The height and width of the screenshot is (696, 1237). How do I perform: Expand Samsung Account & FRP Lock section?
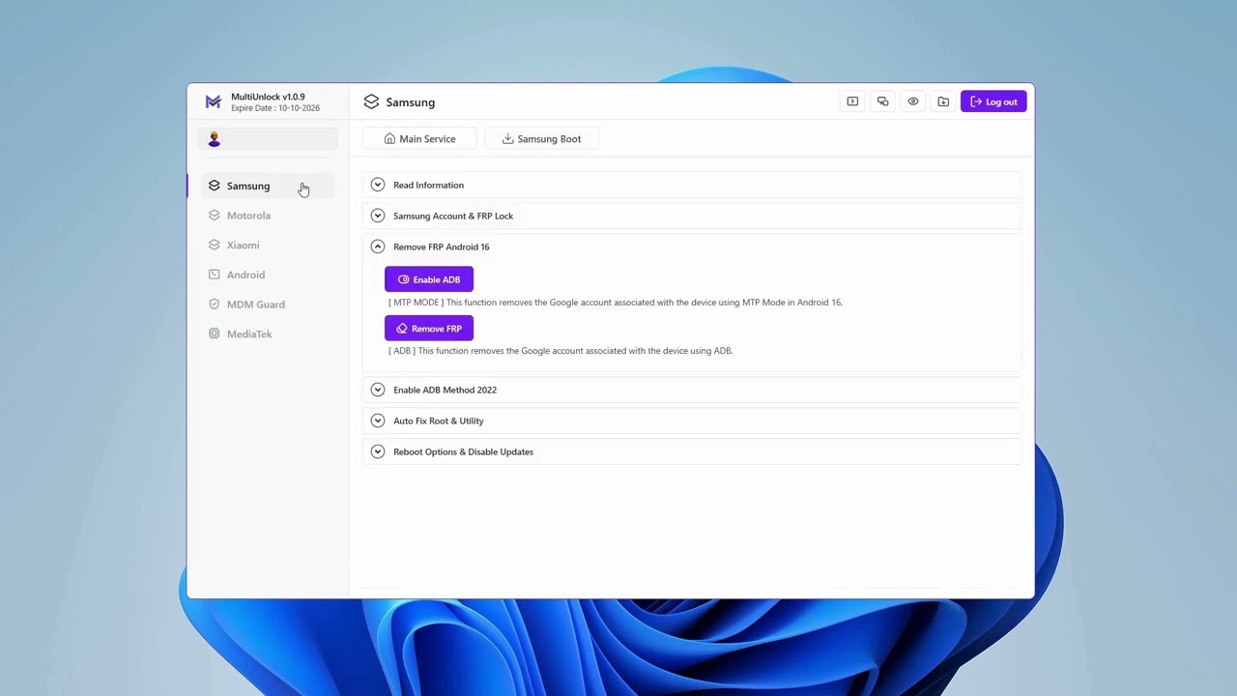tap(692, 216)
